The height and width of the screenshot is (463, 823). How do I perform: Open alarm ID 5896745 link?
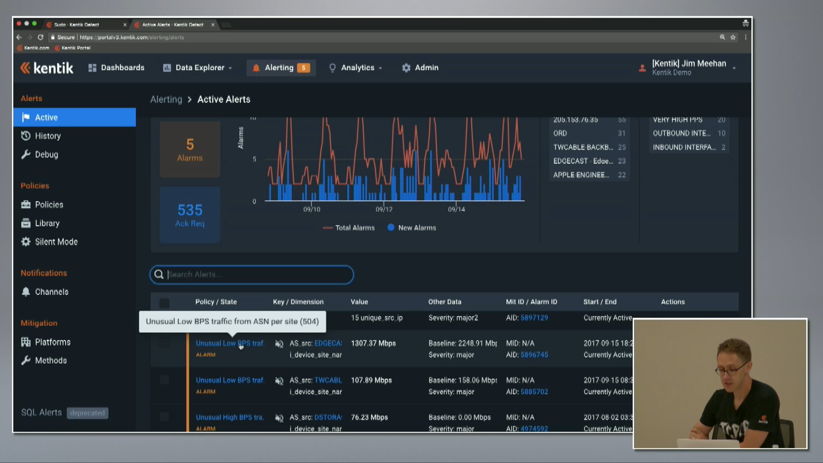534,355
